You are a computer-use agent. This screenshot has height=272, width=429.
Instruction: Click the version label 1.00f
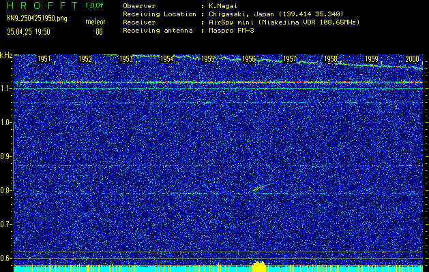click(x=94, y=5)
